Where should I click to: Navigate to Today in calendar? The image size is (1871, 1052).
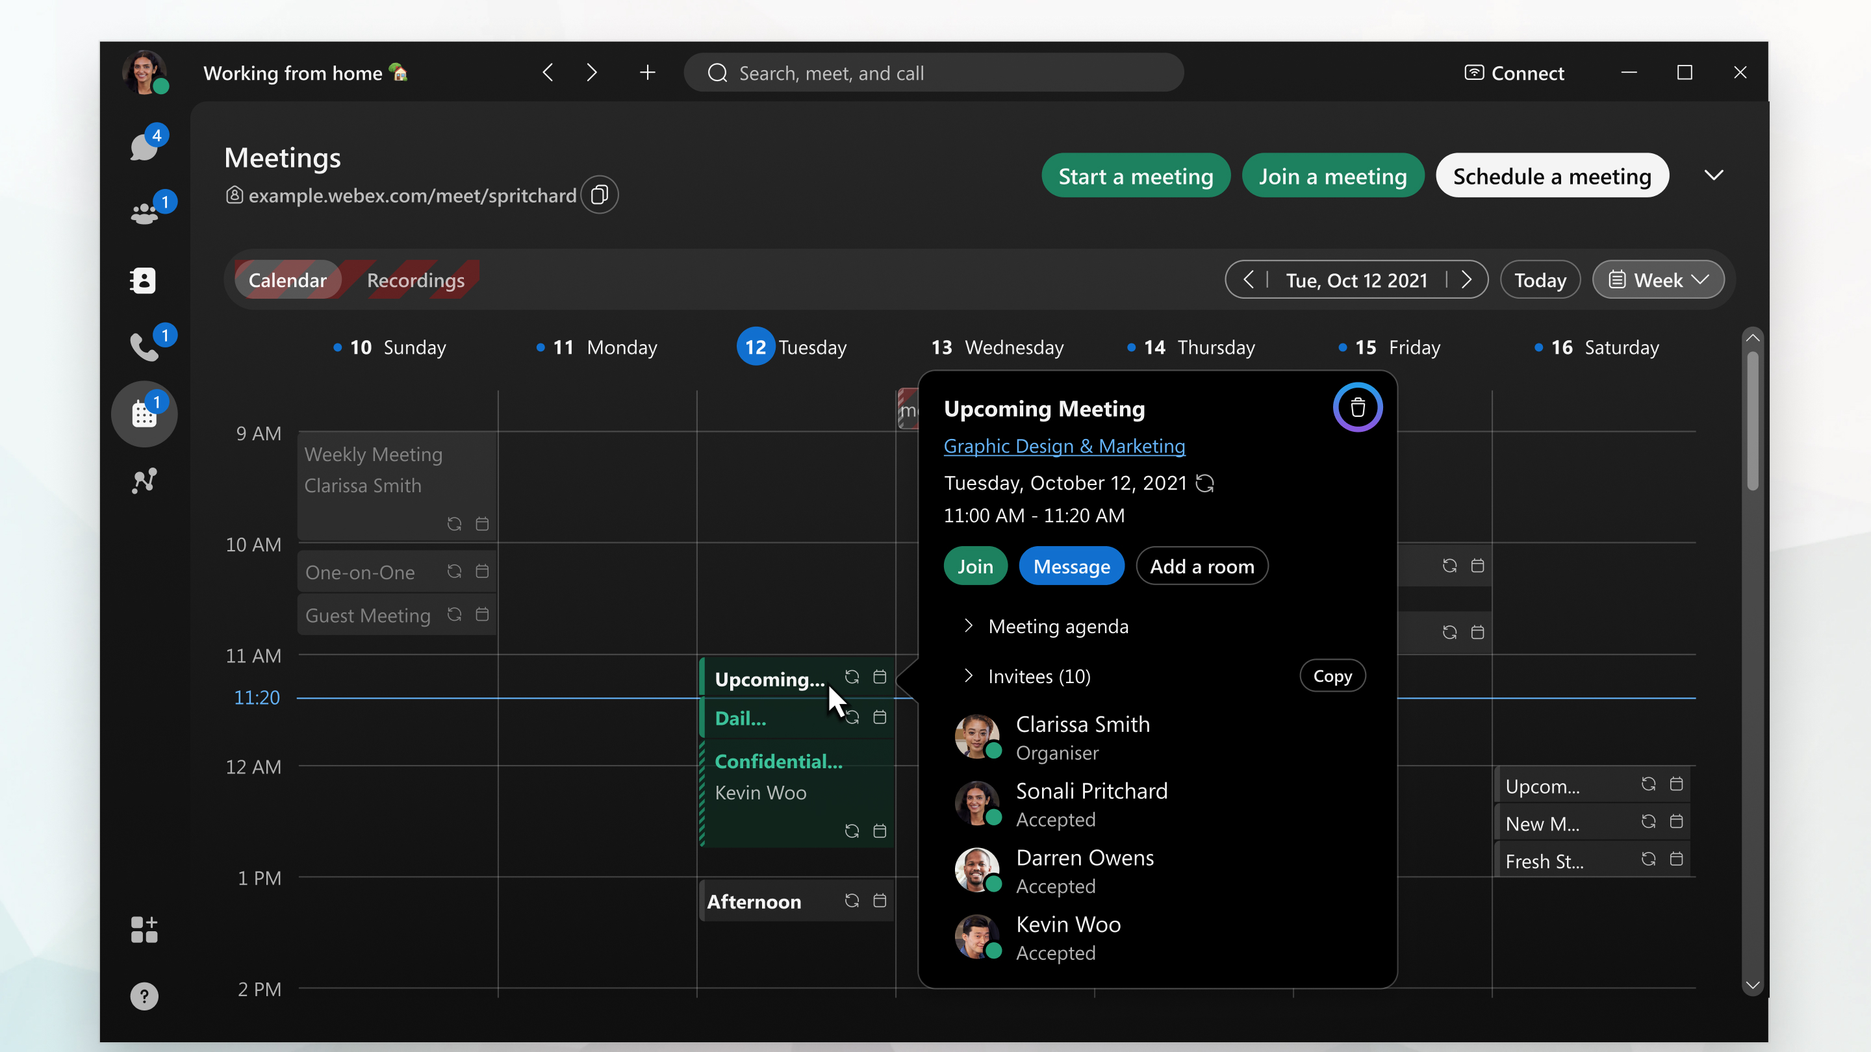[x=1540, y=280]
